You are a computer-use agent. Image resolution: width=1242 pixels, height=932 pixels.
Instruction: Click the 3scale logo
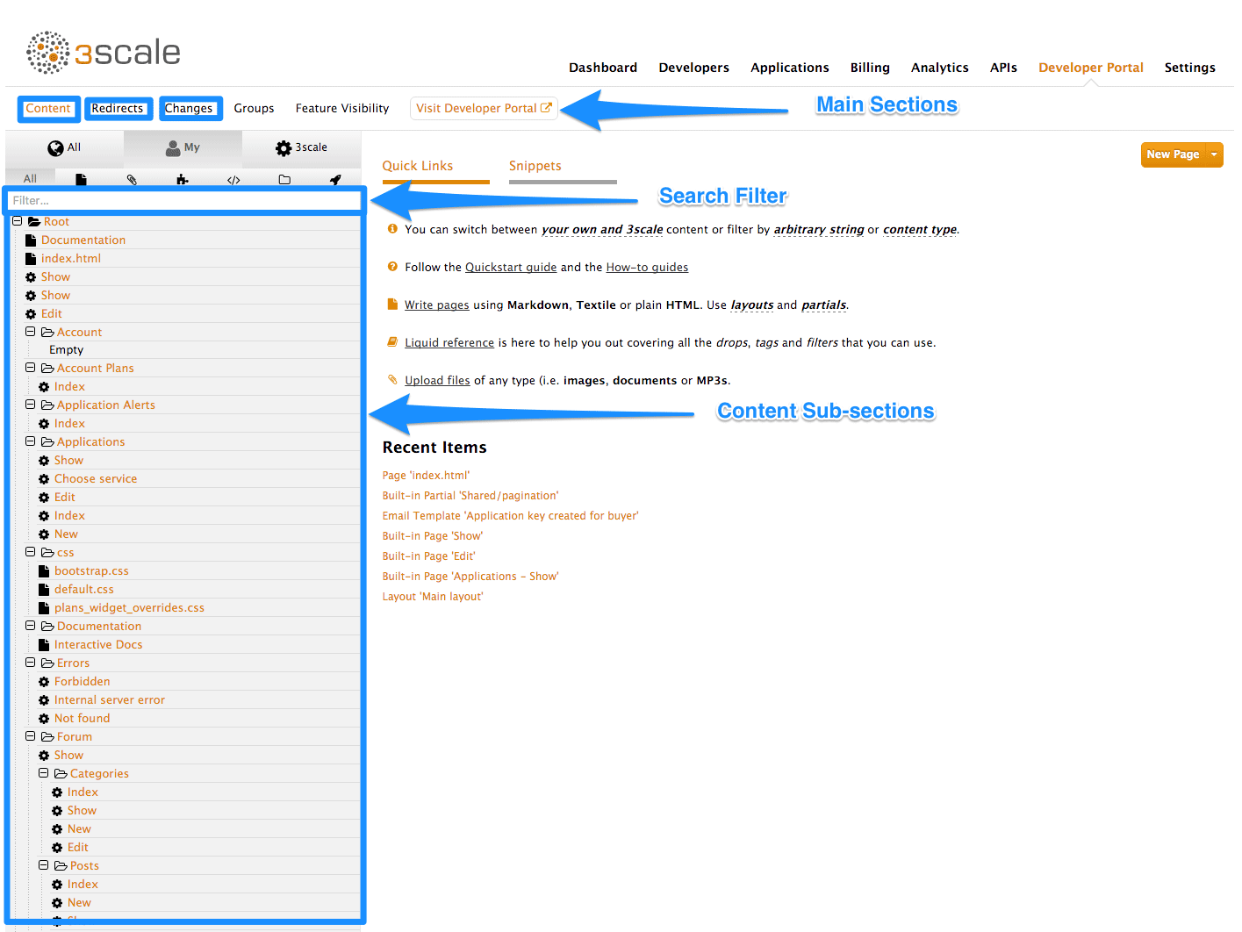[x=104, y=53]
